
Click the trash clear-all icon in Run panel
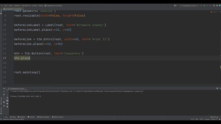click(7, 106)
